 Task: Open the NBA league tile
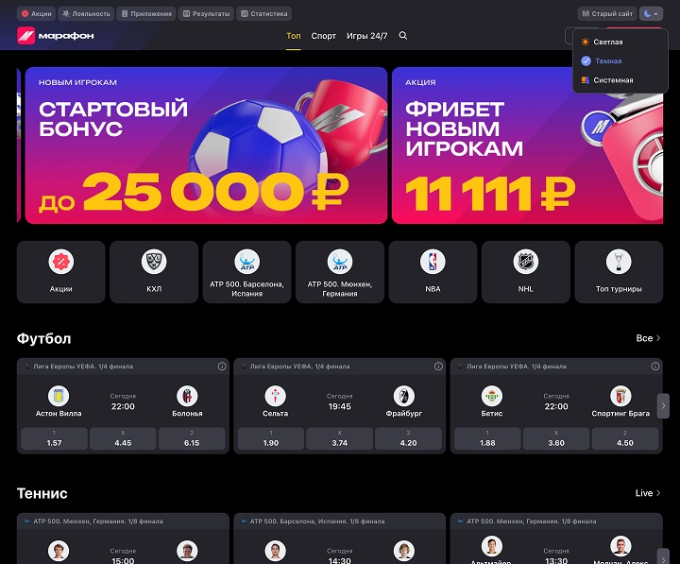pos(433,272)
